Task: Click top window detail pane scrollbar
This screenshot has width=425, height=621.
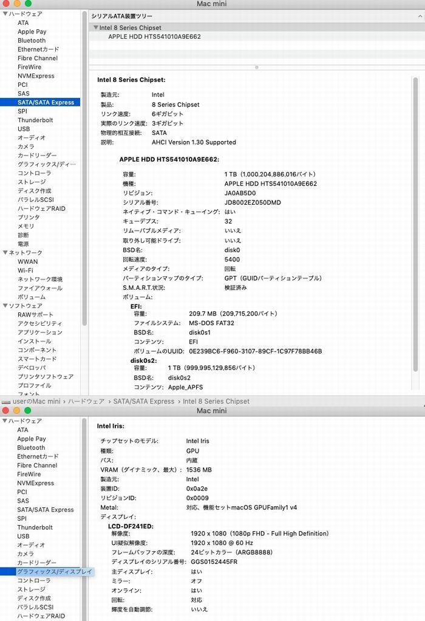Action: click(415, 224)
